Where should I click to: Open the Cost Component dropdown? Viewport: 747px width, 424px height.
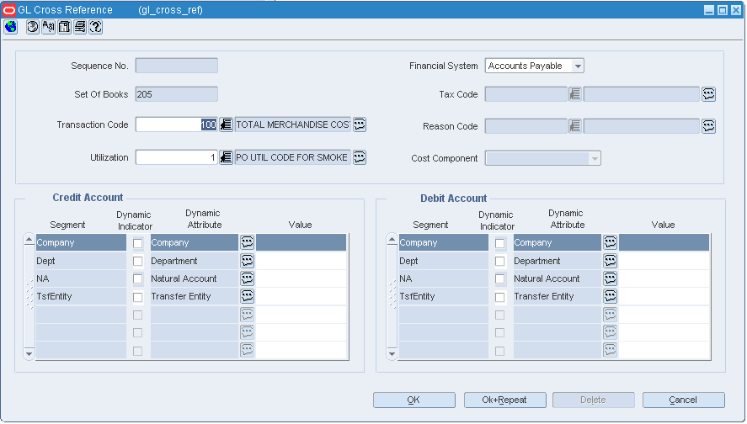pyautogui.click(x=542, y=158)
